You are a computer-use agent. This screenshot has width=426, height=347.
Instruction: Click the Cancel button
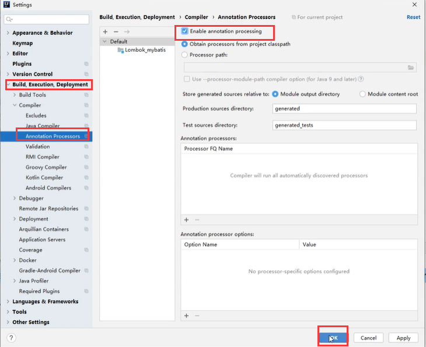click(x=368, y=338)
